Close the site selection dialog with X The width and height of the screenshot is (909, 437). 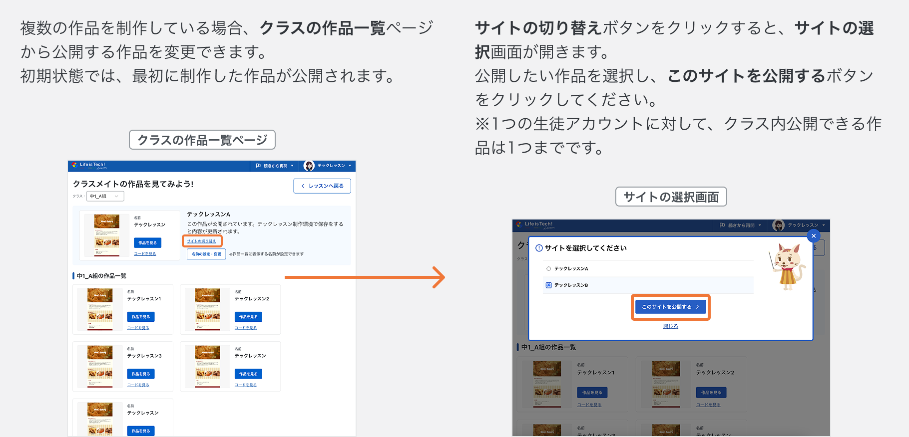click(814, 236)
